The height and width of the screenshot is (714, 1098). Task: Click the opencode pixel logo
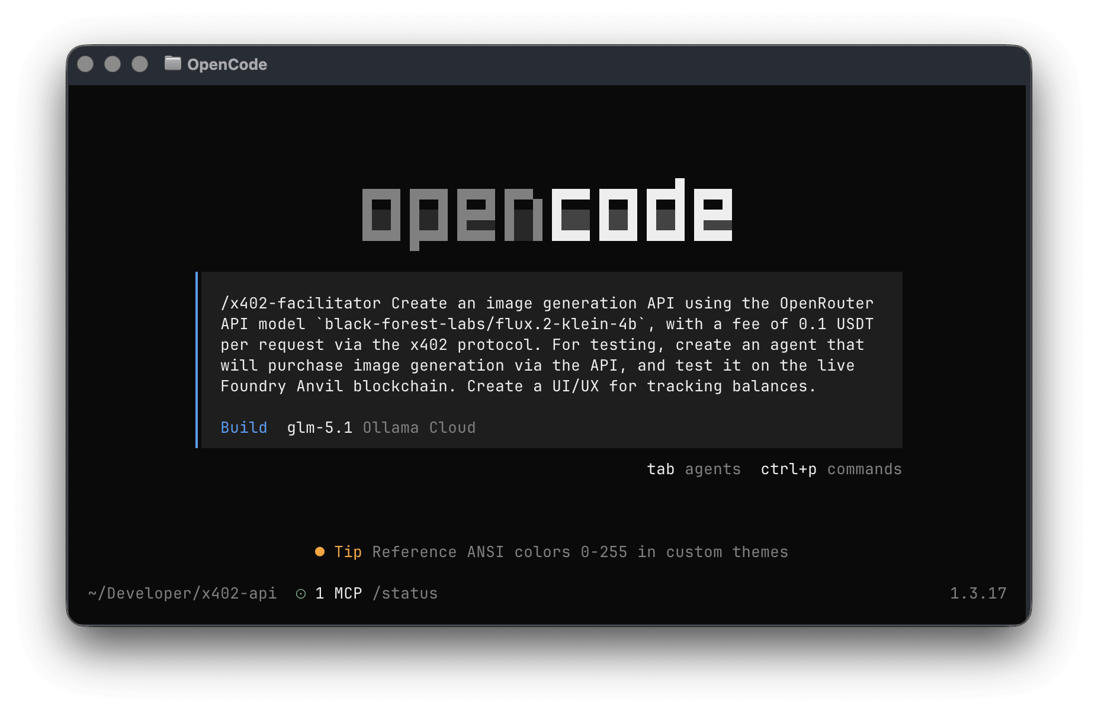pos(547,214)
